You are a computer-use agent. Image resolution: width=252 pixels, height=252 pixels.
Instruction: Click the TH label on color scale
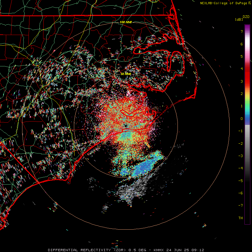pyautogui.click(x=241, y=218)
